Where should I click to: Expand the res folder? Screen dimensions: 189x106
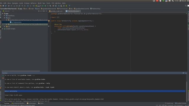4,26
